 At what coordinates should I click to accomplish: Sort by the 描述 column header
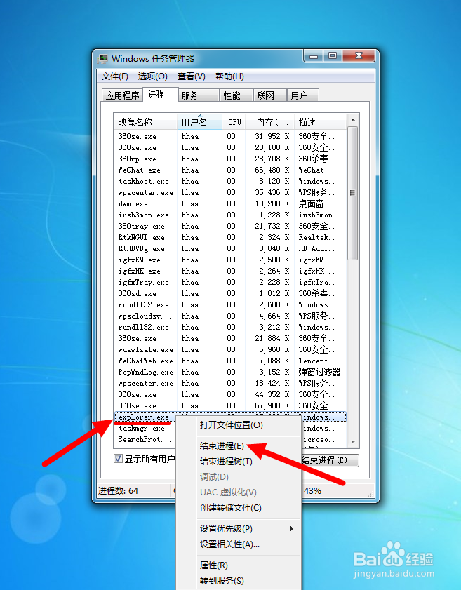click(320, 122)
